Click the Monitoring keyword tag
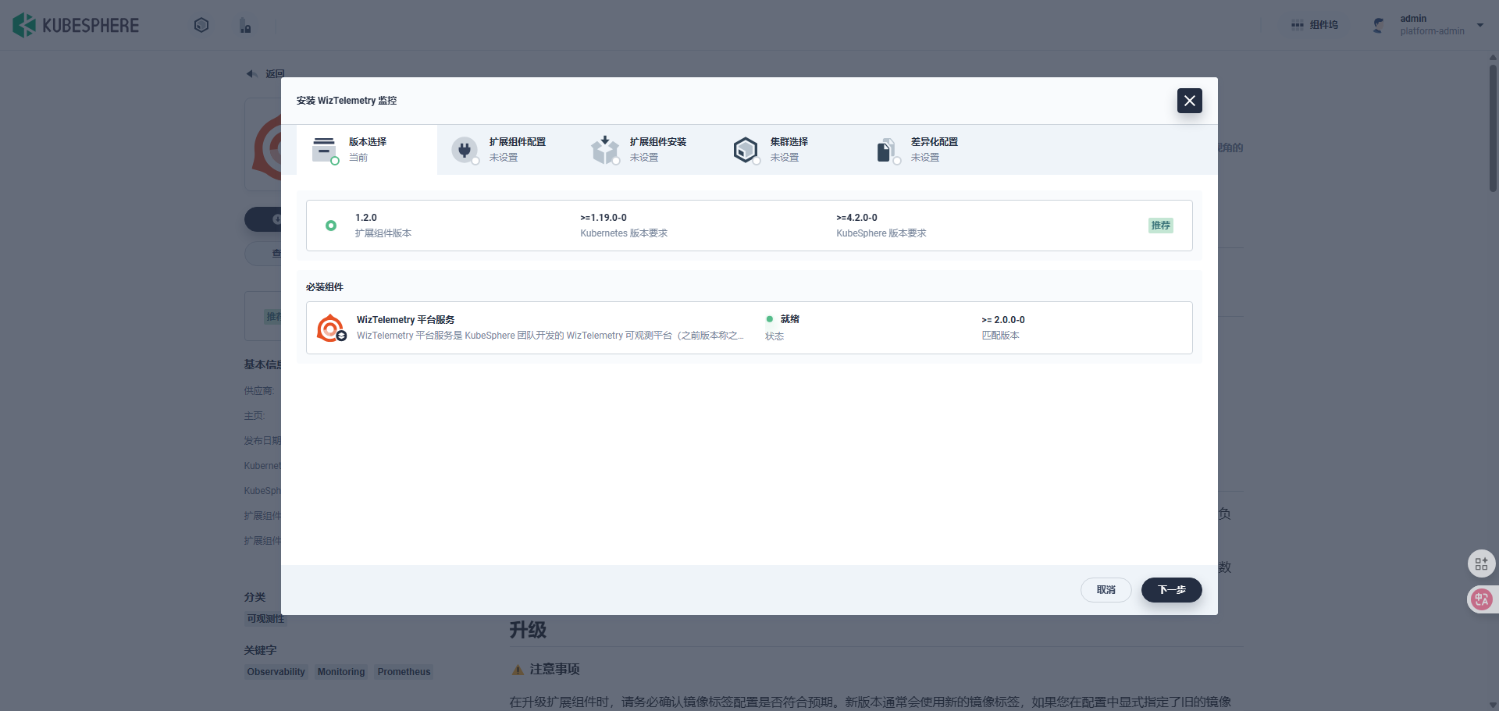This screenshot has height=711, width=1499. click(x=341, y=672)
